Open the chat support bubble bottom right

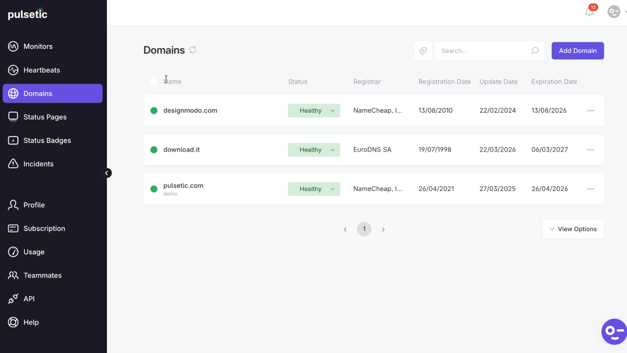pos(614,332)
